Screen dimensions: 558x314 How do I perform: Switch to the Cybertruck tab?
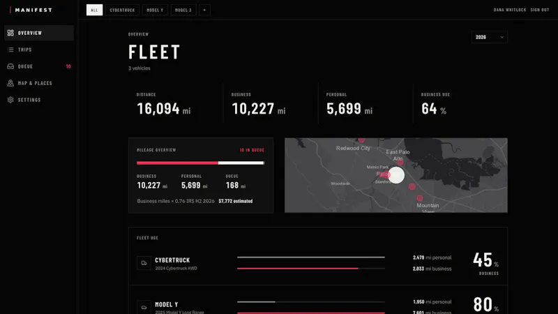pyautogui.click(x=122, y=10)
